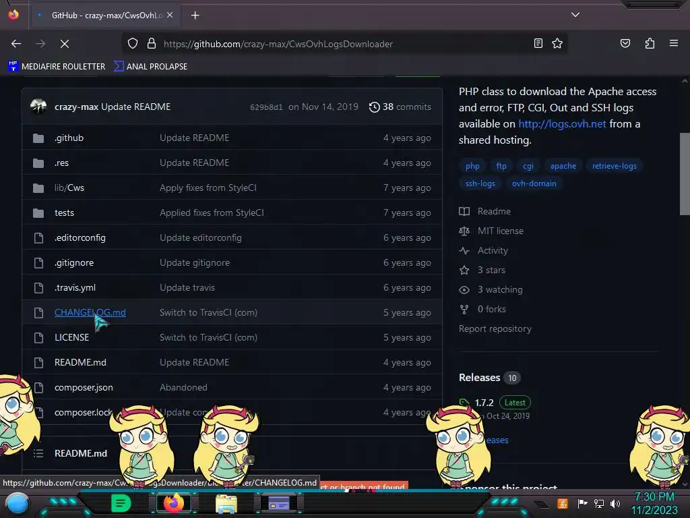Open the .travis.yml file
This screenshot has width=690, height=518.
pyautogui.click(x=75, y=287)
